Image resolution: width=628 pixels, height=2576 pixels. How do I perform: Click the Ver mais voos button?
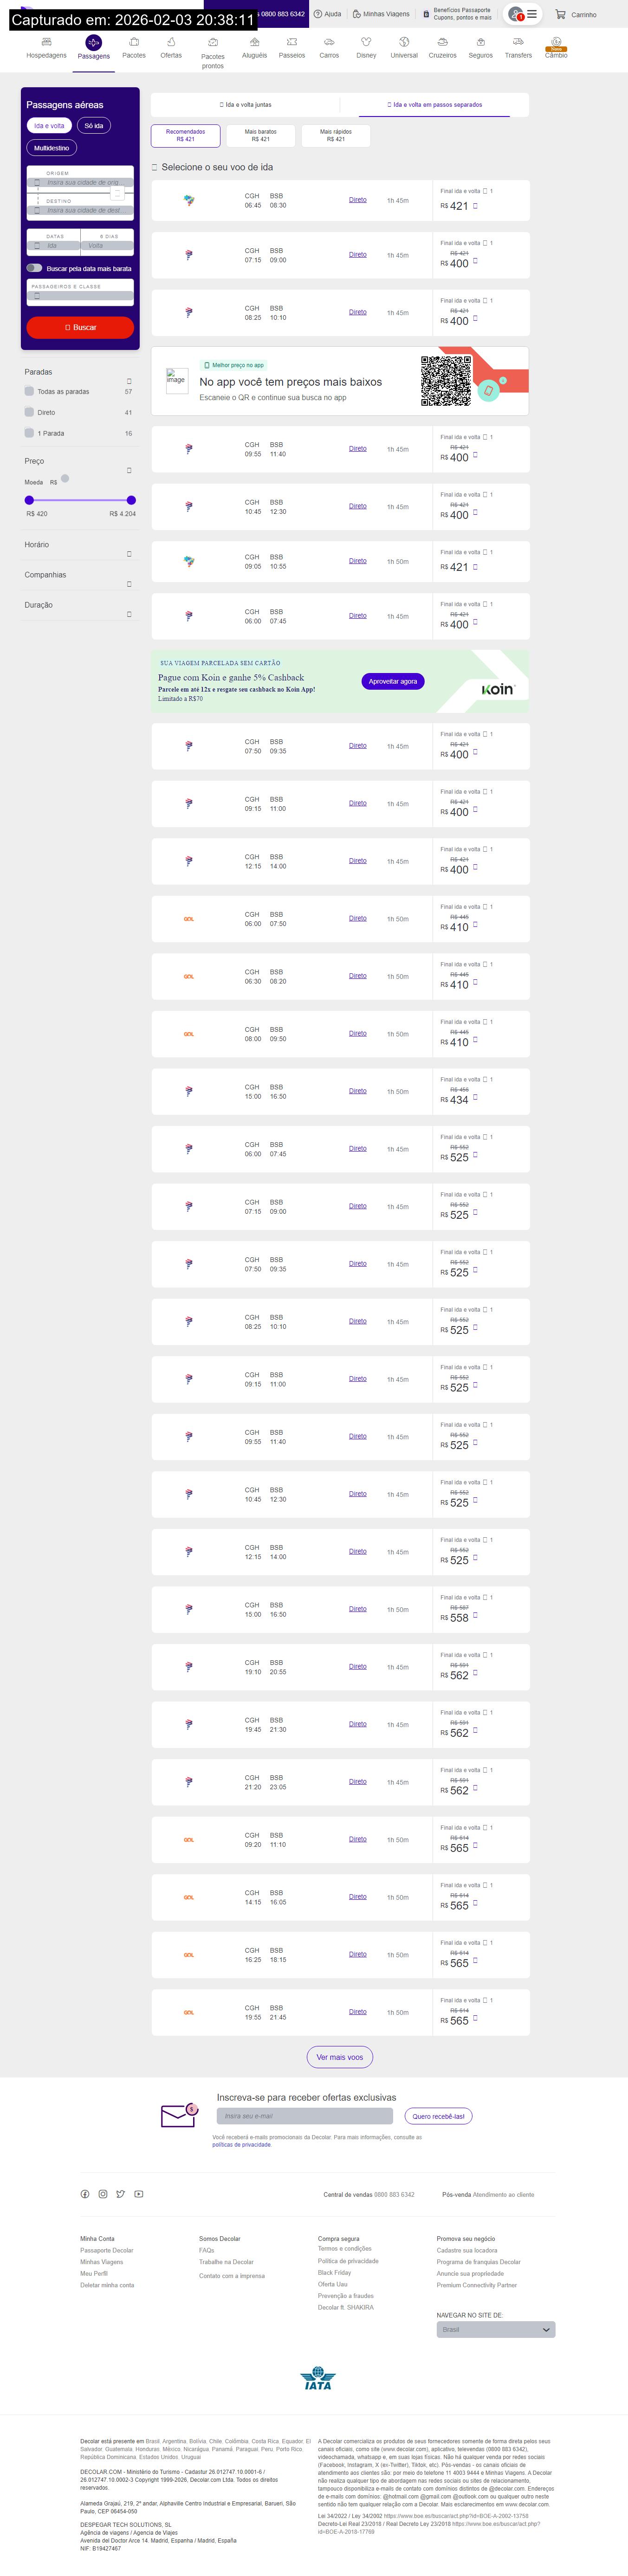[x=340, y=2057]
